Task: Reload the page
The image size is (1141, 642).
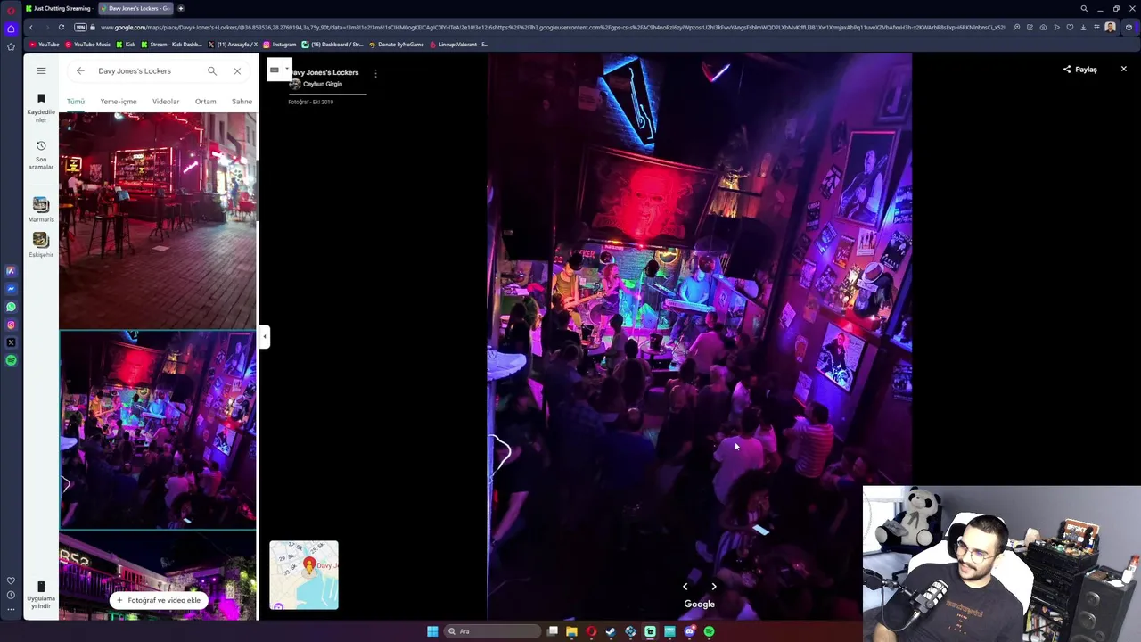Action: [61, 28]
